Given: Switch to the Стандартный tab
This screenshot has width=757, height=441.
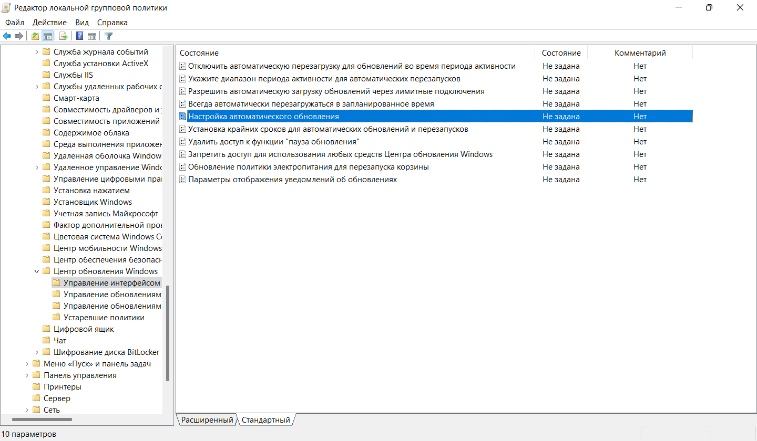Looking at the screenshot, I should 266,420.
